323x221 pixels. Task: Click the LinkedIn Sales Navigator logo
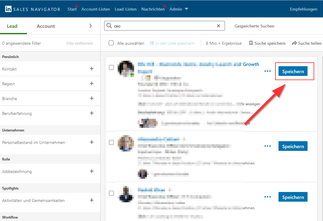[x=32, y=9]
